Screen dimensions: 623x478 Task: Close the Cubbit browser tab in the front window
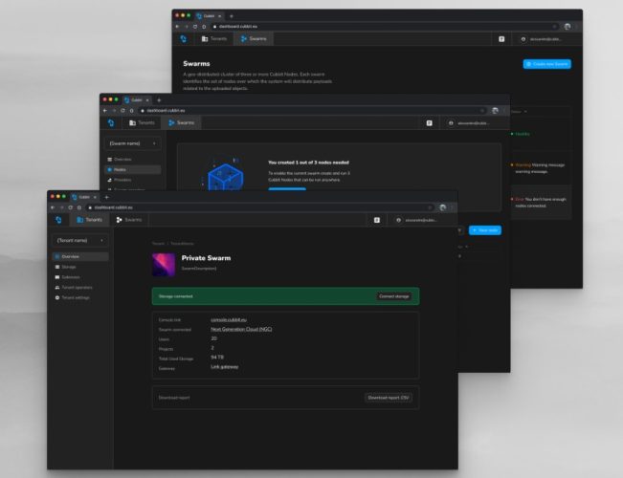95,197
